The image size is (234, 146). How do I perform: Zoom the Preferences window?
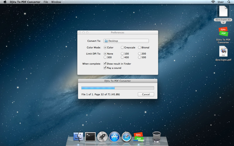(x=87, y=32)
